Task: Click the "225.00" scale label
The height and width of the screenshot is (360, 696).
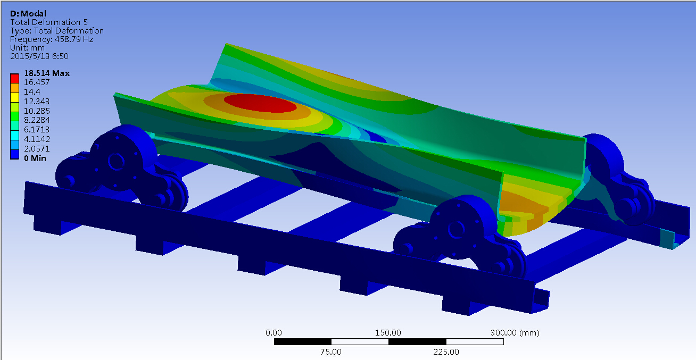Action: (x=446, y=351)
